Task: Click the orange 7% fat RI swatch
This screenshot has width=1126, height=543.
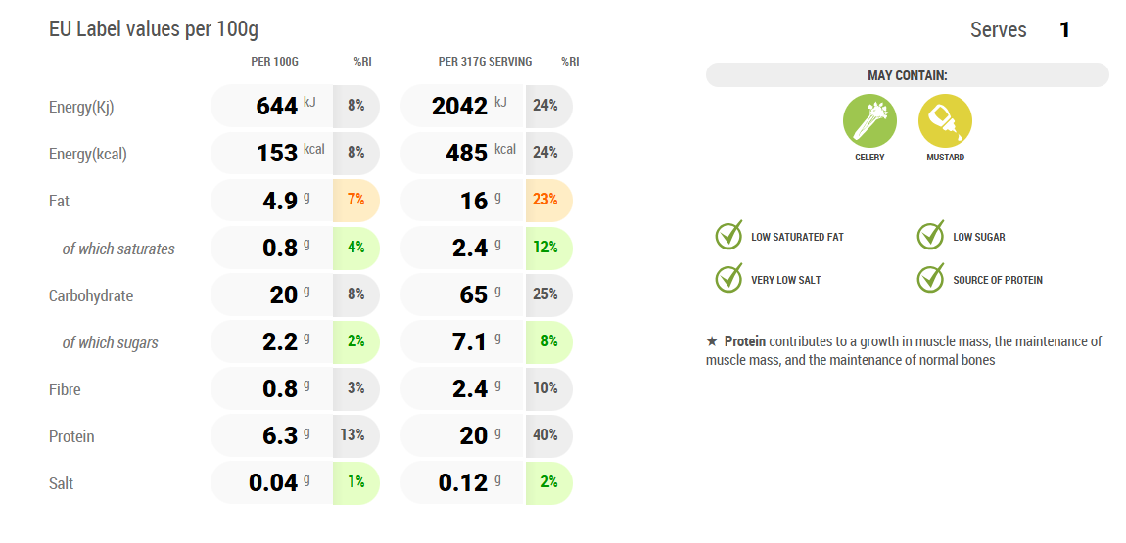Action: click(355, 200)
